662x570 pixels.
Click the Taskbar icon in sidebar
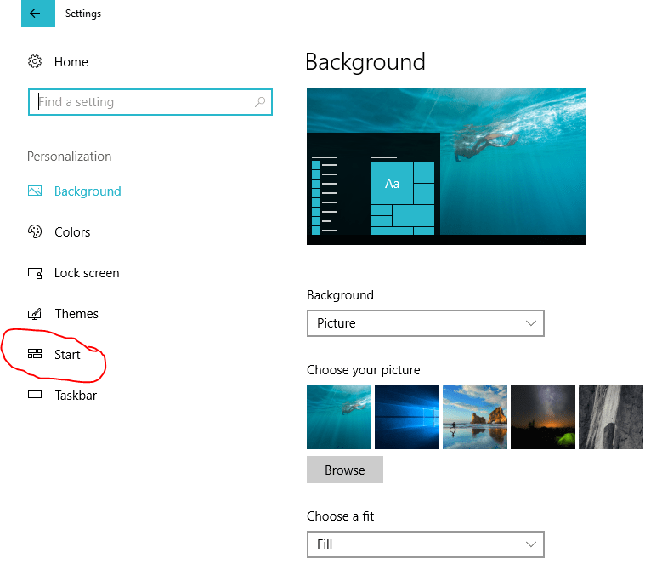point(35,395)
